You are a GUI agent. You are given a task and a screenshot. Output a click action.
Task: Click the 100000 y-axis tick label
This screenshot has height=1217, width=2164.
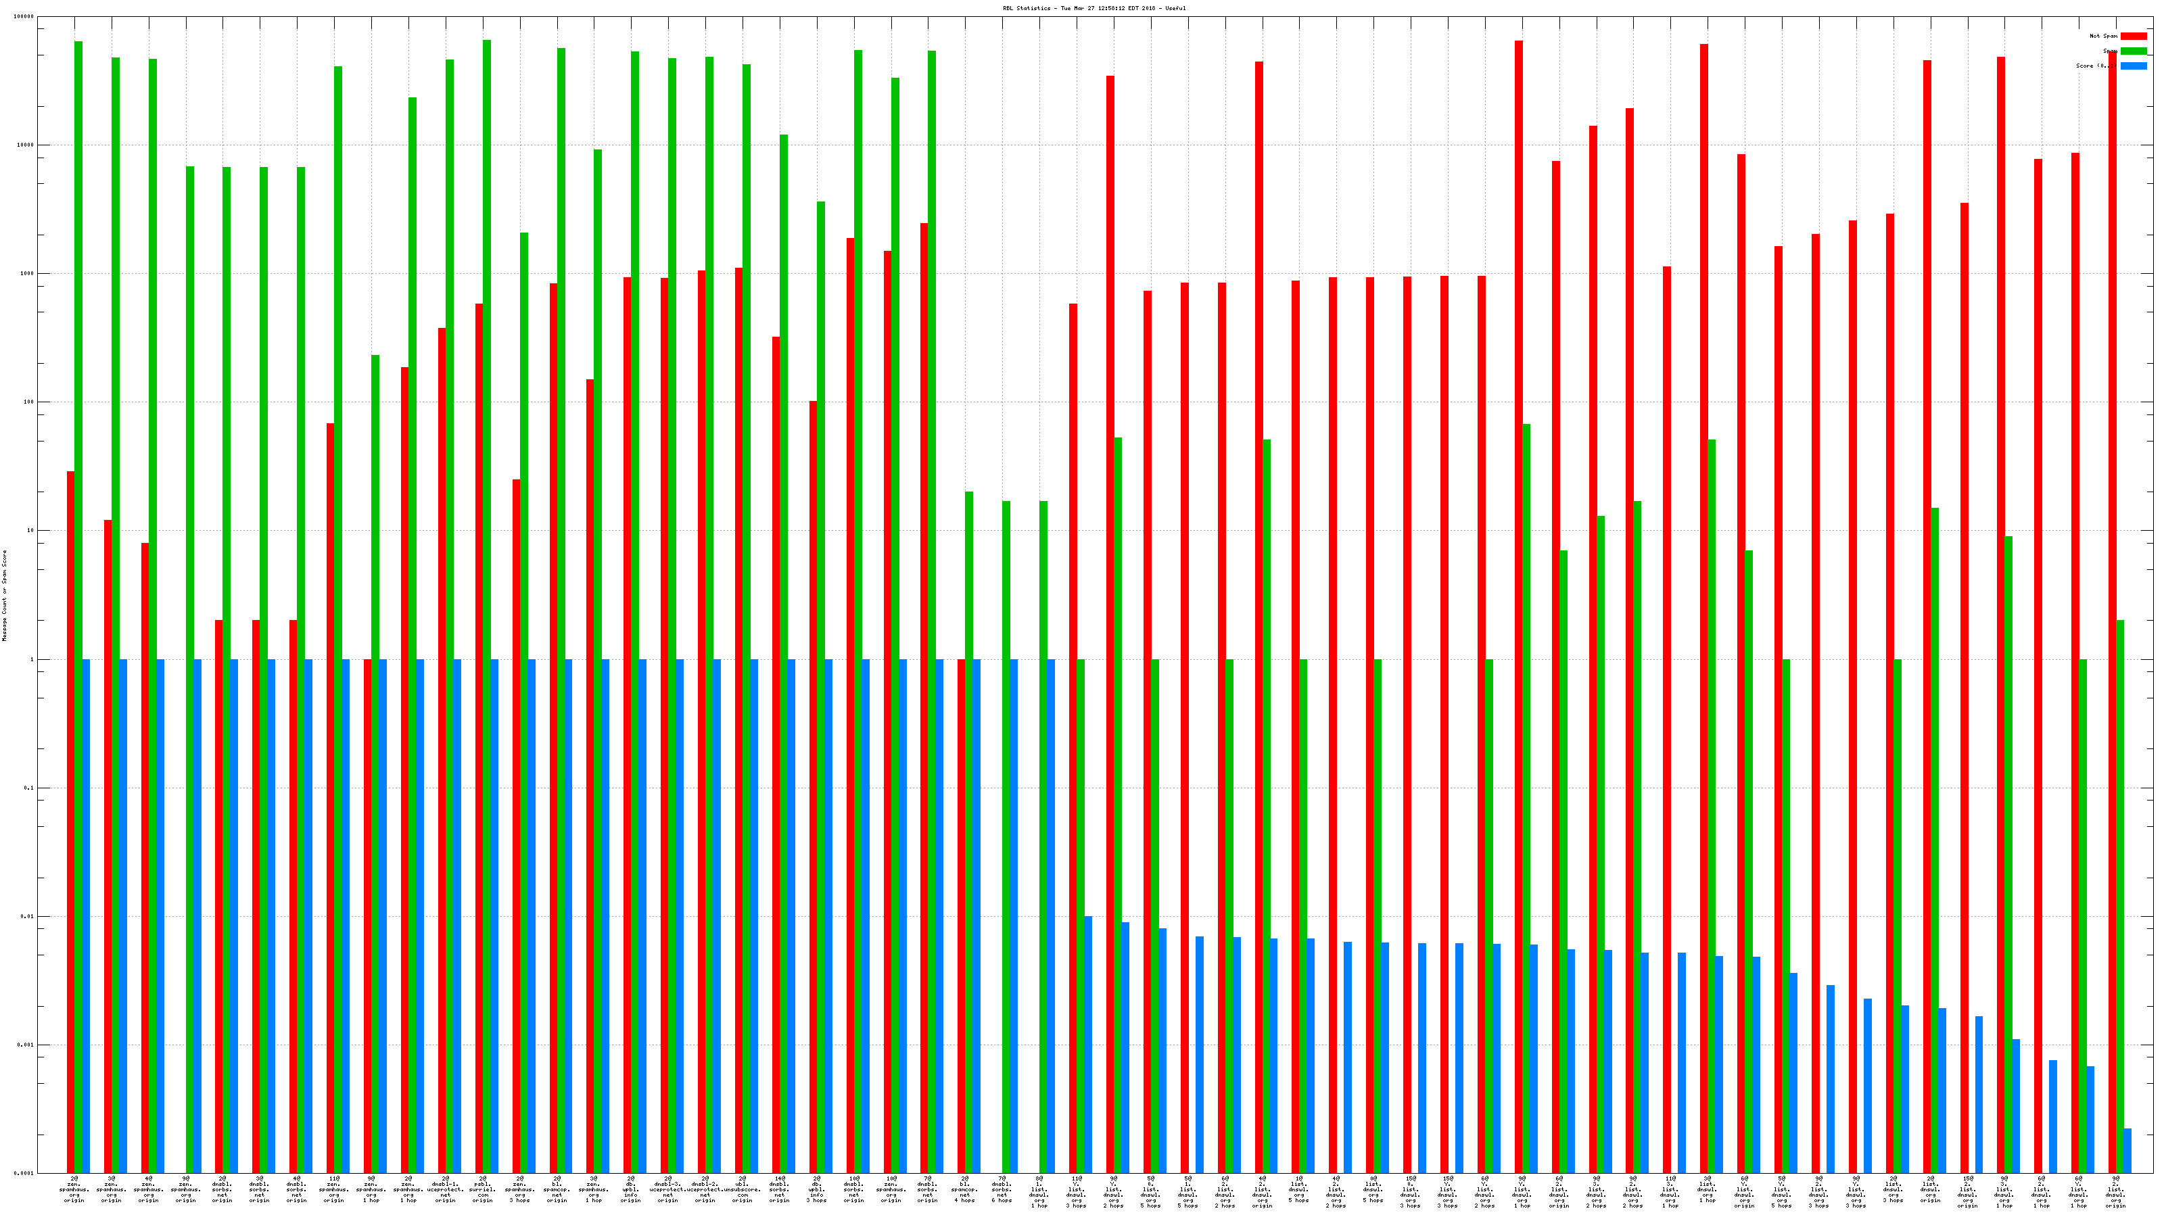click(x=25, y=17)
